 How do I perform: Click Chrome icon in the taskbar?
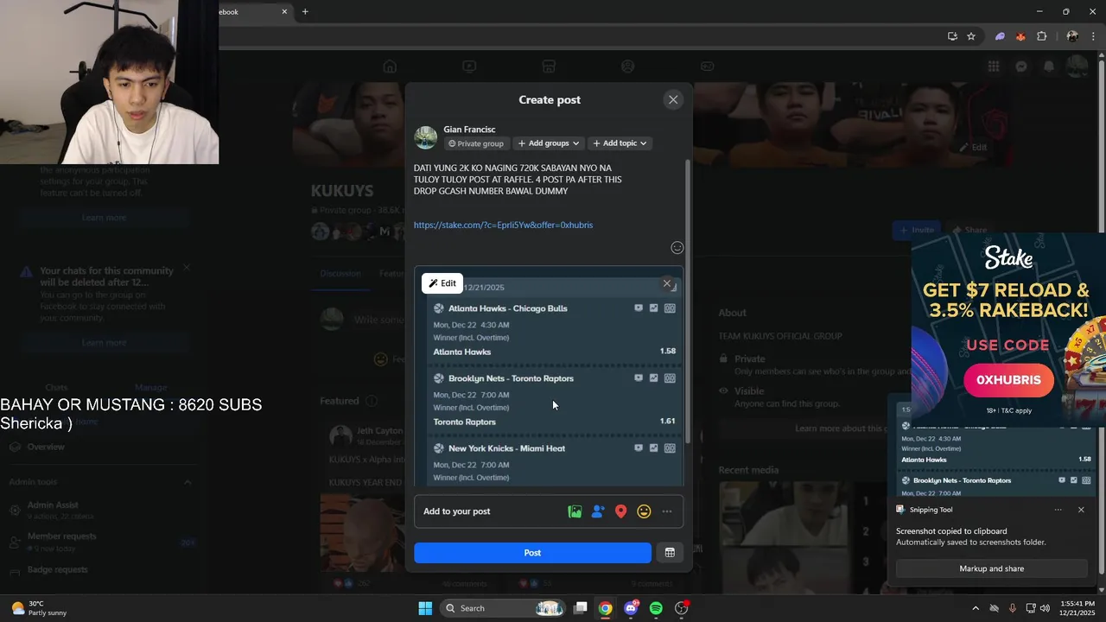(x=606, y=608)
